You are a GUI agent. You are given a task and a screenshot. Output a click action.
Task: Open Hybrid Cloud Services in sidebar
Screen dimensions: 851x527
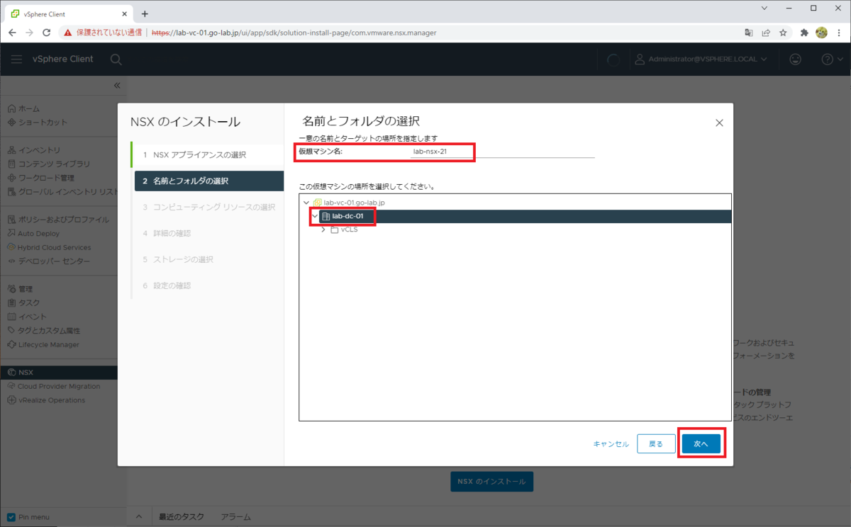tap(49, 247)
